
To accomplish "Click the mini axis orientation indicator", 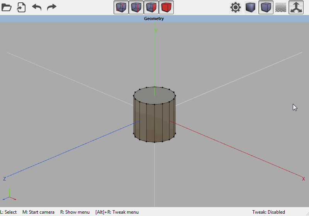I will [x=9, y=194].
